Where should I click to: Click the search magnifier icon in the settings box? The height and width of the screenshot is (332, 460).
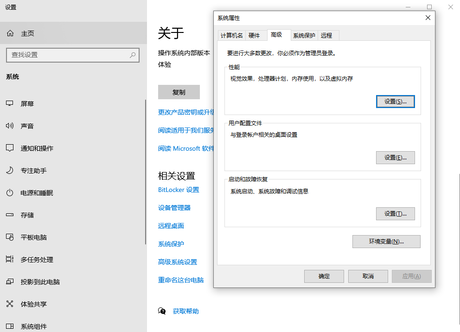click(x=133, y=55)
